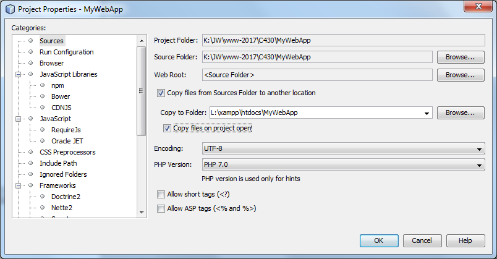Screen dimensions: 497x259
Task: Enable Allow short tags checkbox
Action: (161, 194)
